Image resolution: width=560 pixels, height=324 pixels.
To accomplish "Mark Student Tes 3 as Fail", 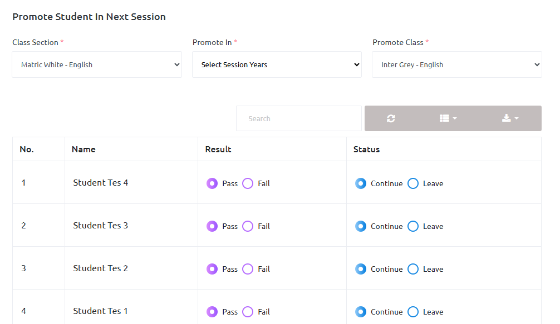I will (248, 226).
